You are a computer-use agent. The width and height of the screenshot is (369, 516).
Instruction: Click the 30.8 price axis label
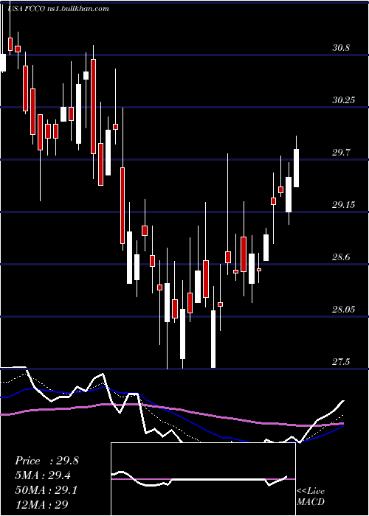[341, 48]
